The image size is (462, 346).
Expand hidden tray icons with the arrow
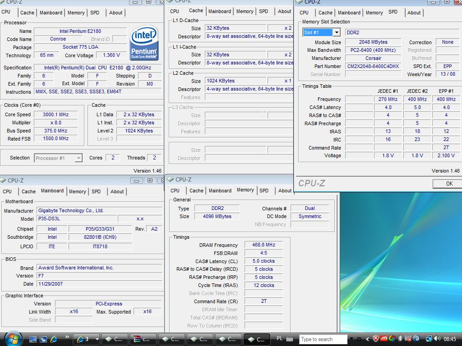[368, 339]
